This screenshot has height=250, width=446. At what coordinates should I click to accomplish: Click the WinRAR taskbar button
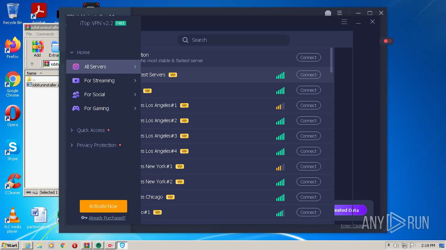click(86, 245)
